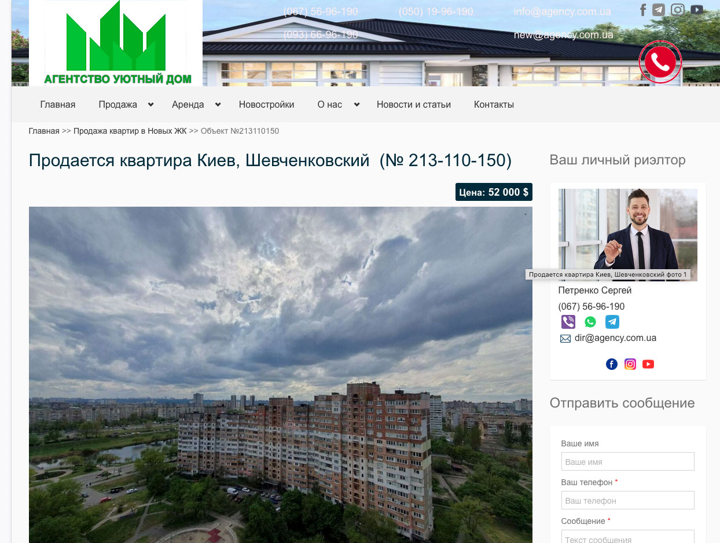Click heading Ваш личный риэлтор

tap(618, 160)
